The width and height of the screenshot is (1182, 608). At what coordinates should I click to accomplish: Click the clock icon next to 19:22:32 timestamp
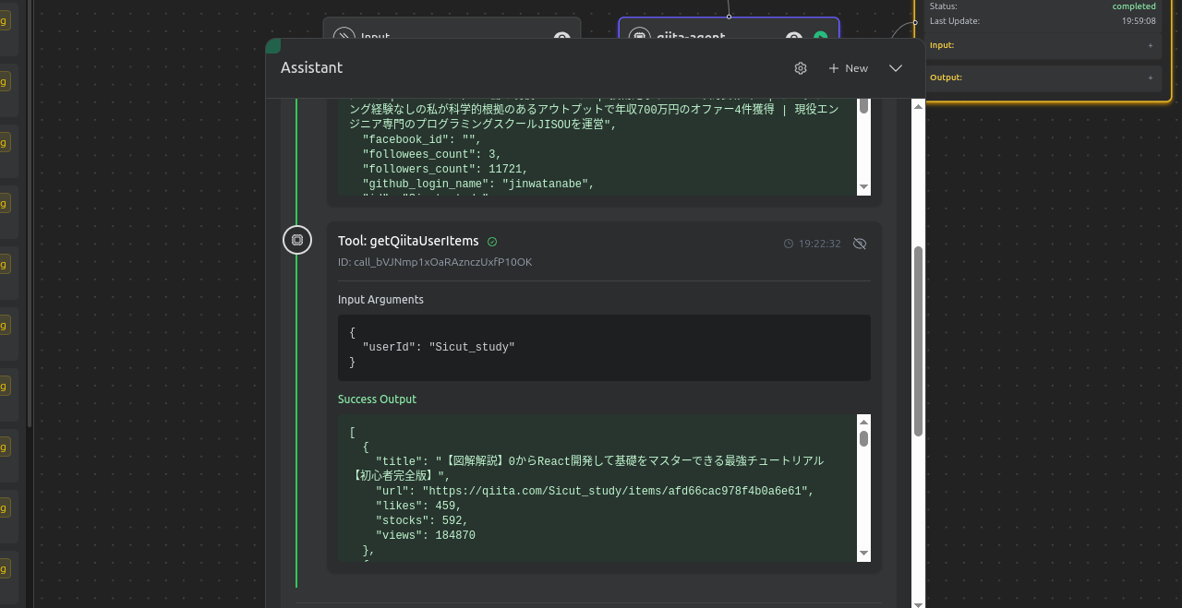(787, 243)
